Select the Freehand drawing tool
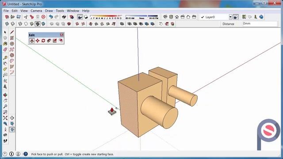Image resolution: width=283 pixels, height=159 pixels. tap(12, 49)
